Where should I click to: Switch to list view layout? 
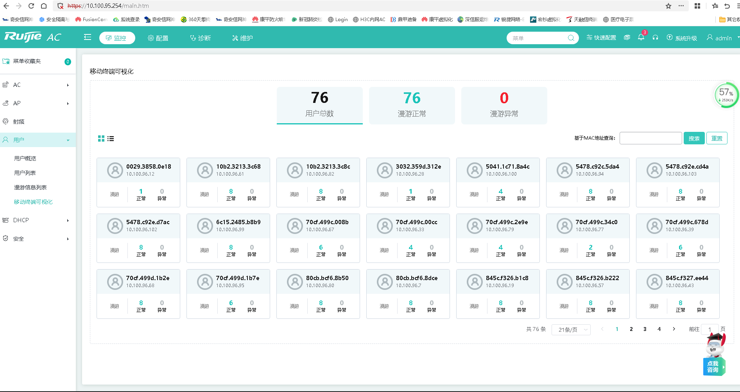point(111,138)
